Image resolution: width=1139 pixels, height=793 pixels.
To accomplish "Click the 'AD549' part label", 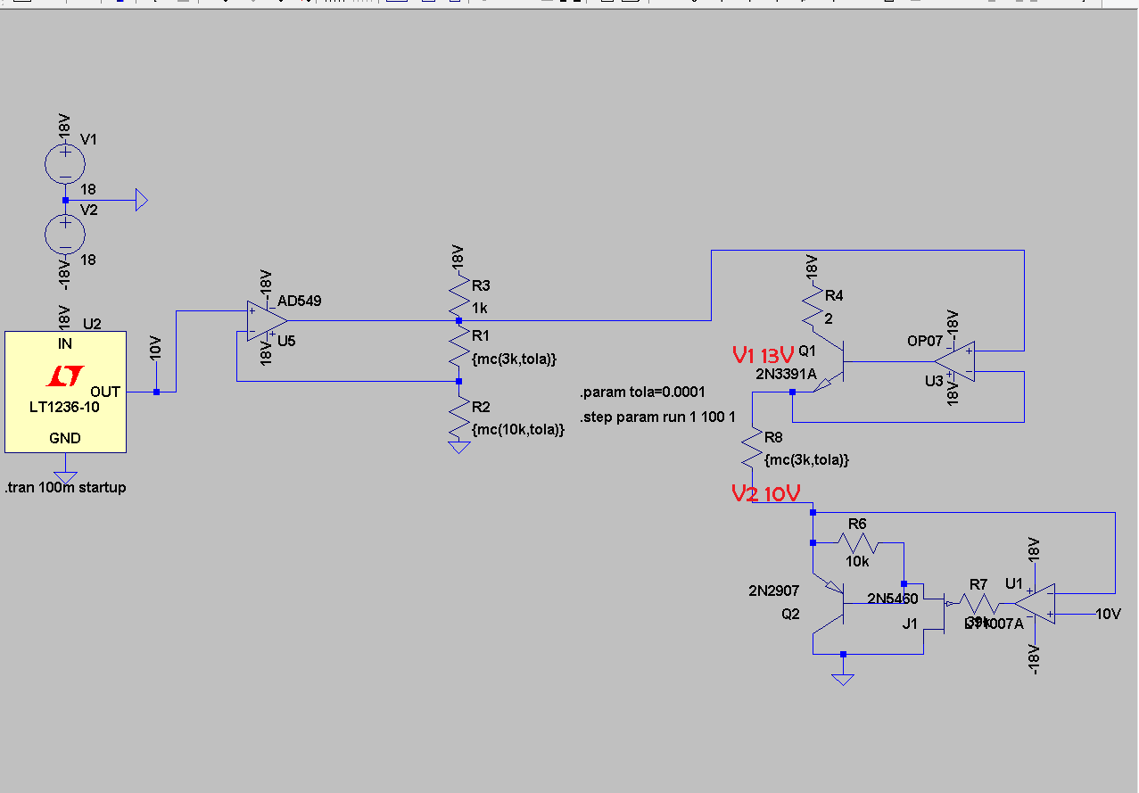I will pyautogui.click(x=300, y=301).
